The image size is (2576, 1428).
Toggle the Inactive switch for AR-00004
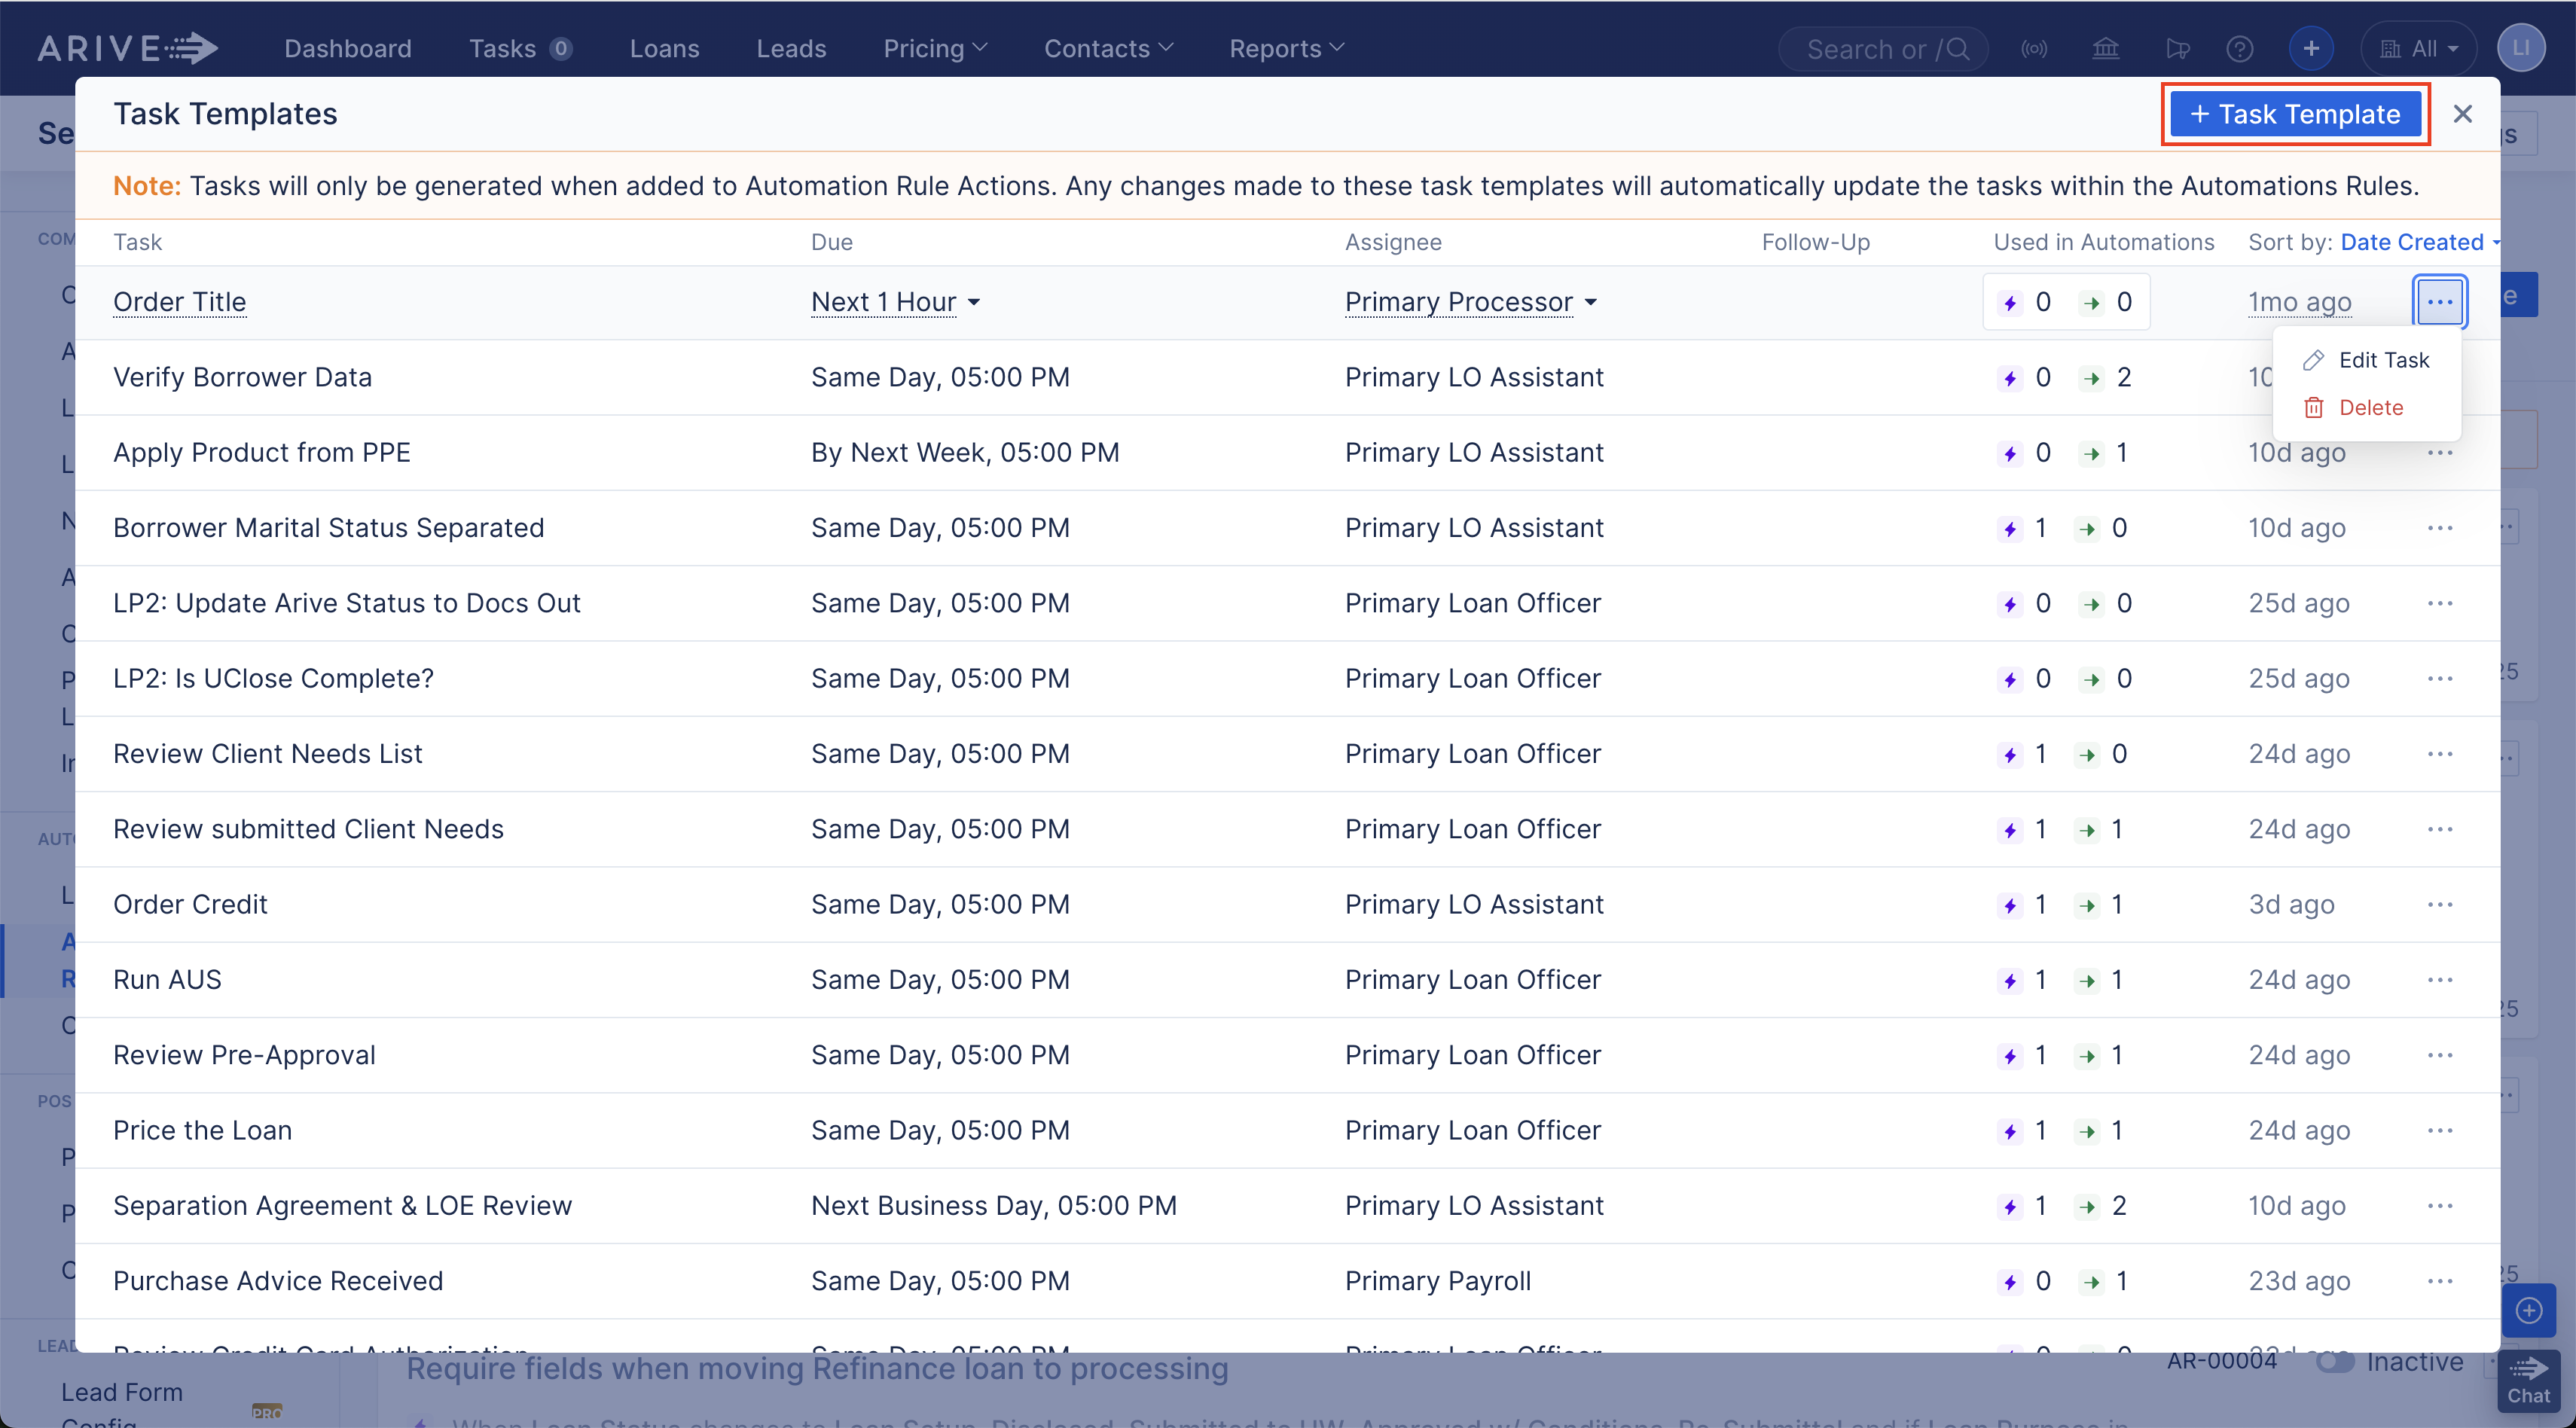(x=2337, y=1362)
